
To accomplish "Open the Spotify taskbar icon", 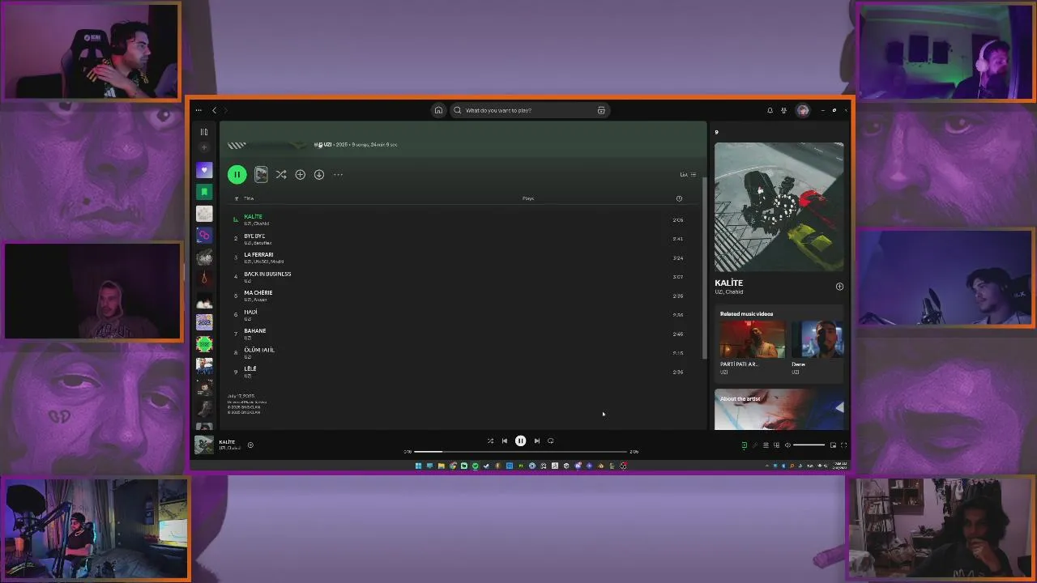I will (475, 466).
